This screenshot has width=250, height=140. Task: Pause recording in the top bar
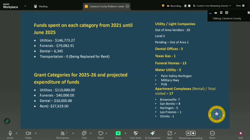tap(185, 6)
